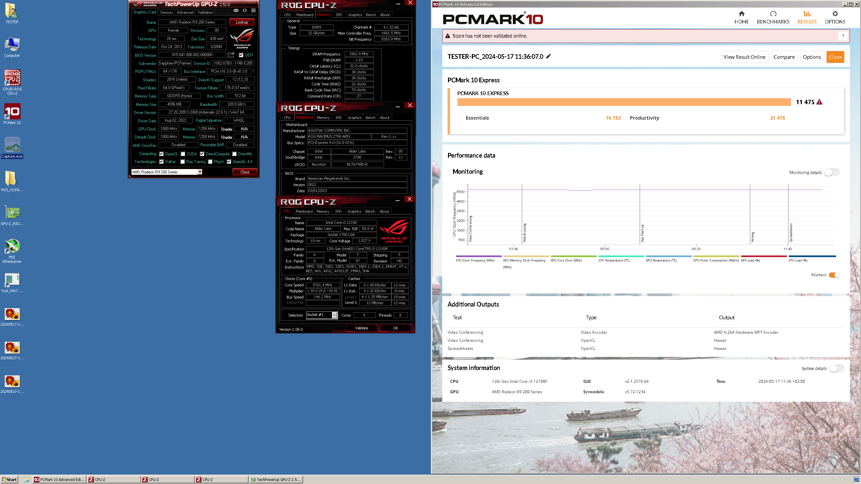
Task: Launch the PCMark 10 desktop shortcut
Action: tap(12, 114)
